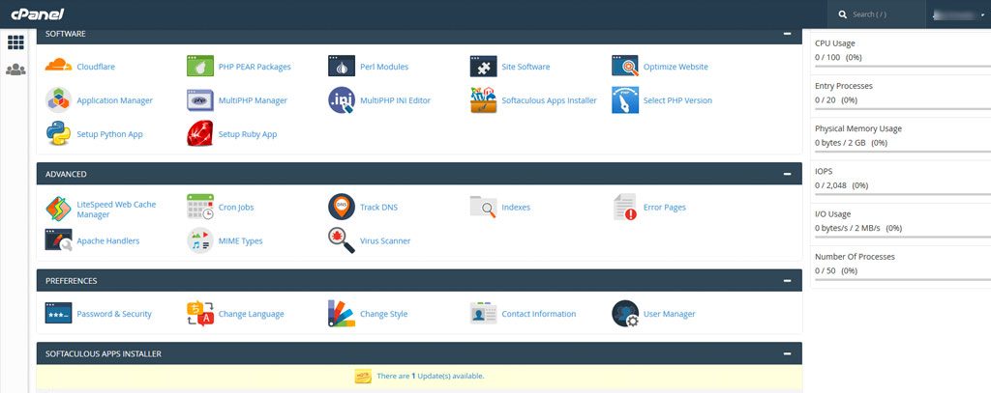Click the Track DNS icon

click(x=342, y=207)
